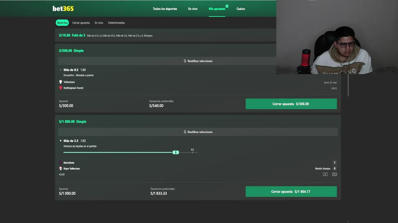
Task: Open the Casino section
Action: [x=241, y=9]
